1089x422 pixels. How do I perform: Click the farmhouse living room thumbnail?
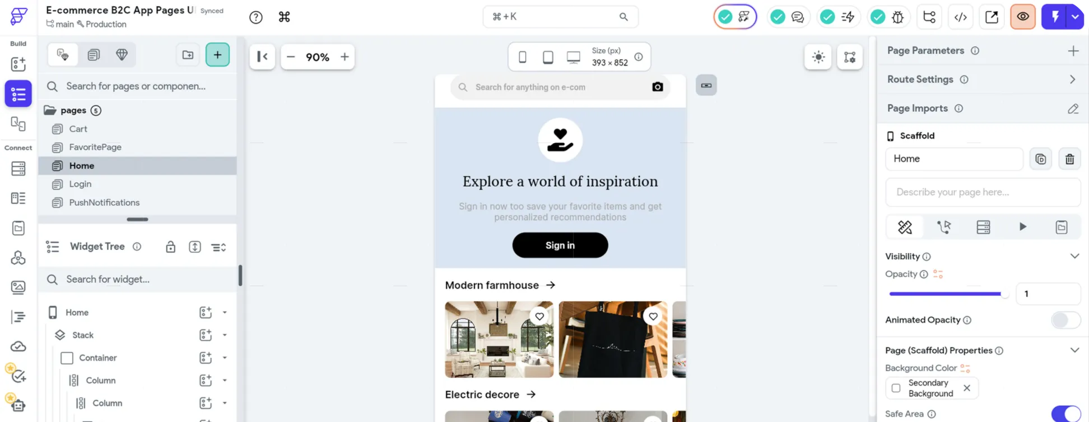click(x=499, y=340)
